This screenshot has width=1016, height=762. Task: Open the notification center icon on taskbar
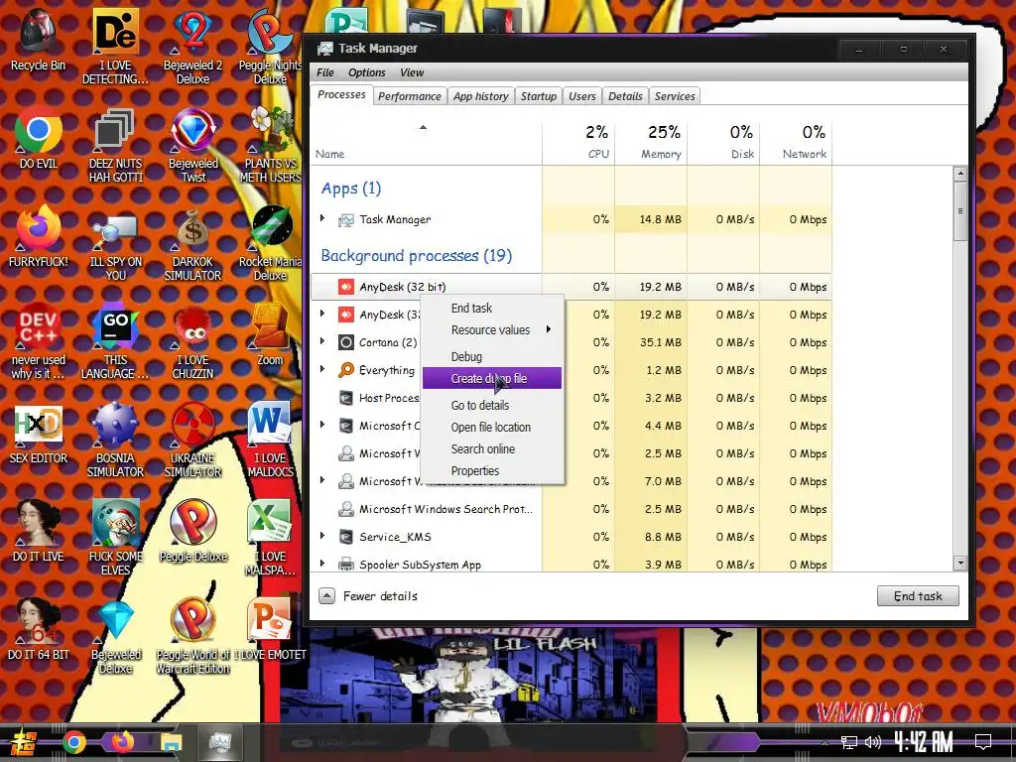(x=983, y=741)
